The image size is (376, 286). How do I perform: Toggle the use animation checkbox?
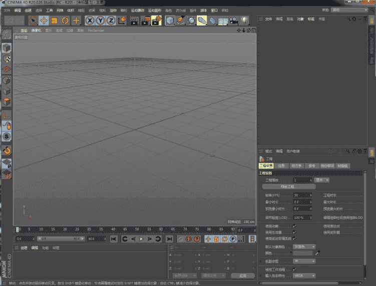pyautogui.click(x=294, y=226)
